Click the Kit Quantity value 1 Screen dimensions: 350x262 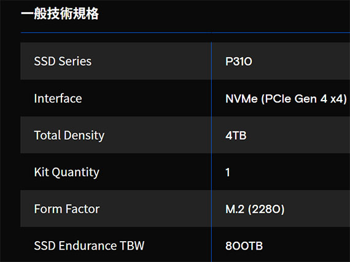[227, 172]
